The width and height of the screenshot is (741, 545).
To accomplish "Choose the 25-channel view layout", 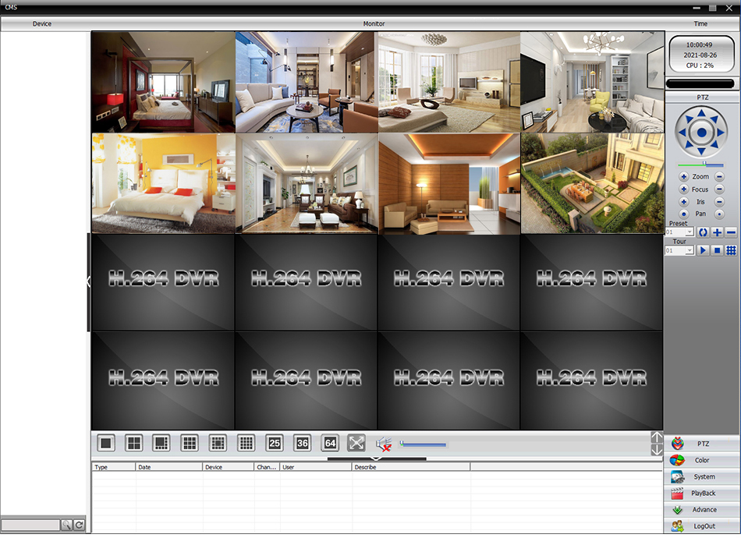I will [x=274, y=443].
